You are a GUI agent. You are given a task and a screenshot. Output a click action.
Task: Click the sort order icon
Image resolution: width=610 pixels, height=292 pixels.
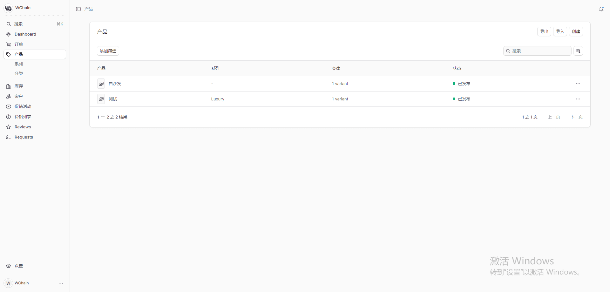pos(578,51)
